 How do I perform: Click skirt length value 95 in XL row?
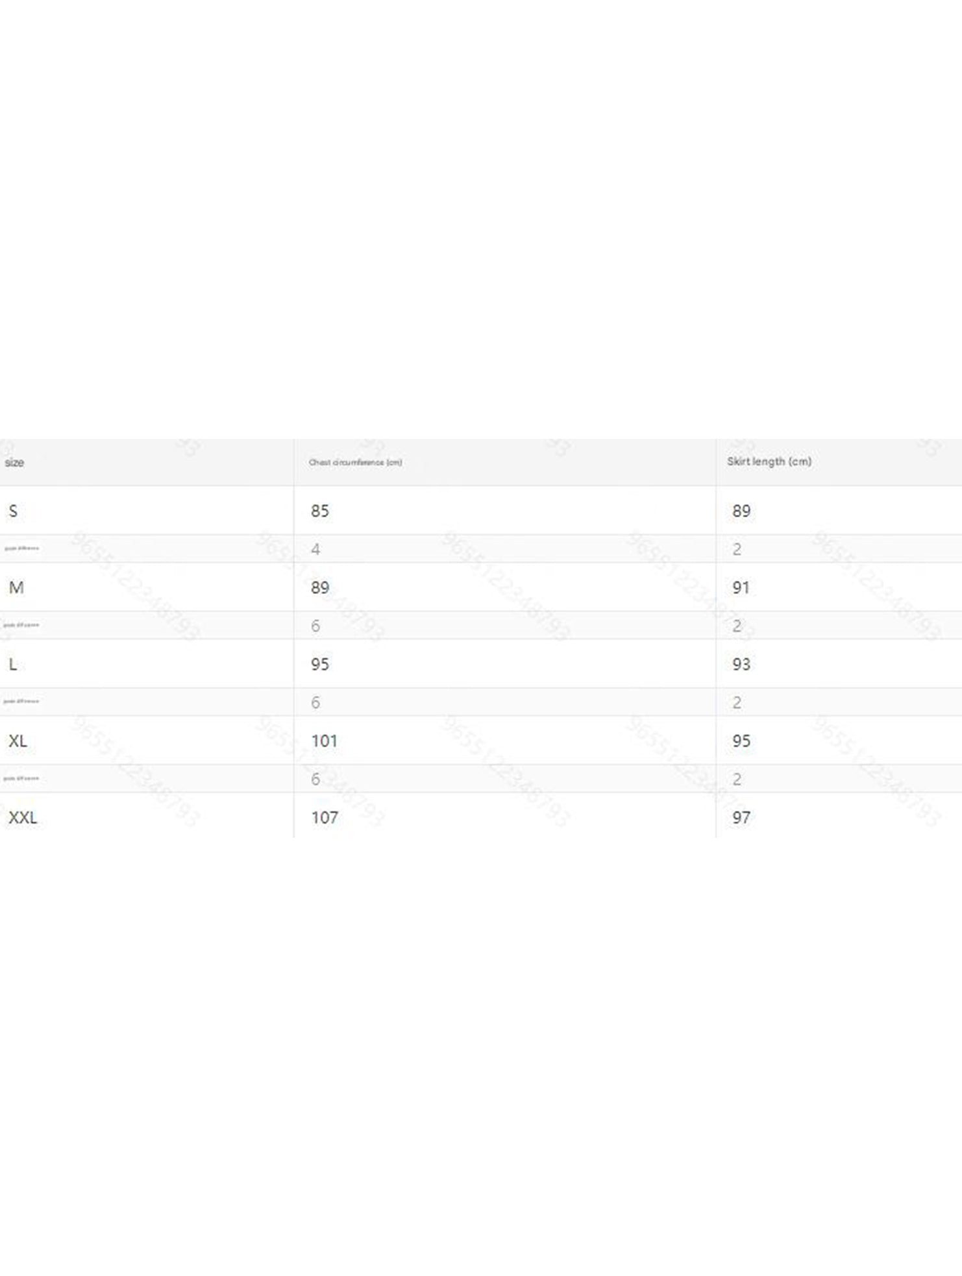(741, 741)
